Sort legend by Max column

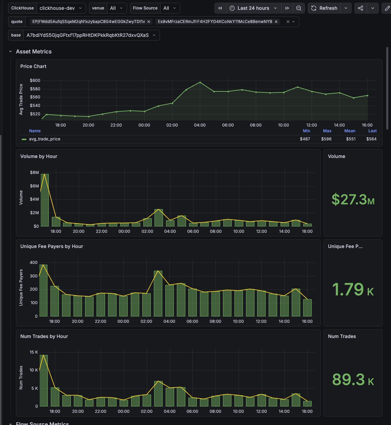[x=327, y=131]
